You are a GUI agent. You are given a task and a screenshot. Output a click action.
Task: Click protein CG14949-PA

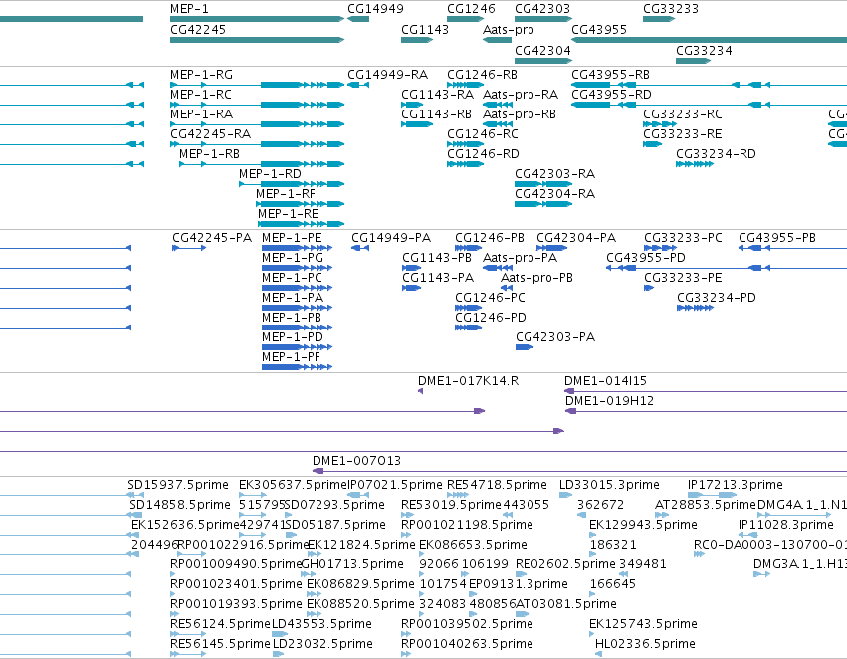coord(360,248)
